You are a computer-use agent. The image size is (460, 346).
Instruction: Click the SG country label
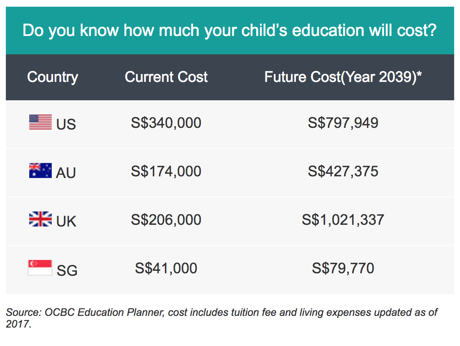[x=67, y=270]
